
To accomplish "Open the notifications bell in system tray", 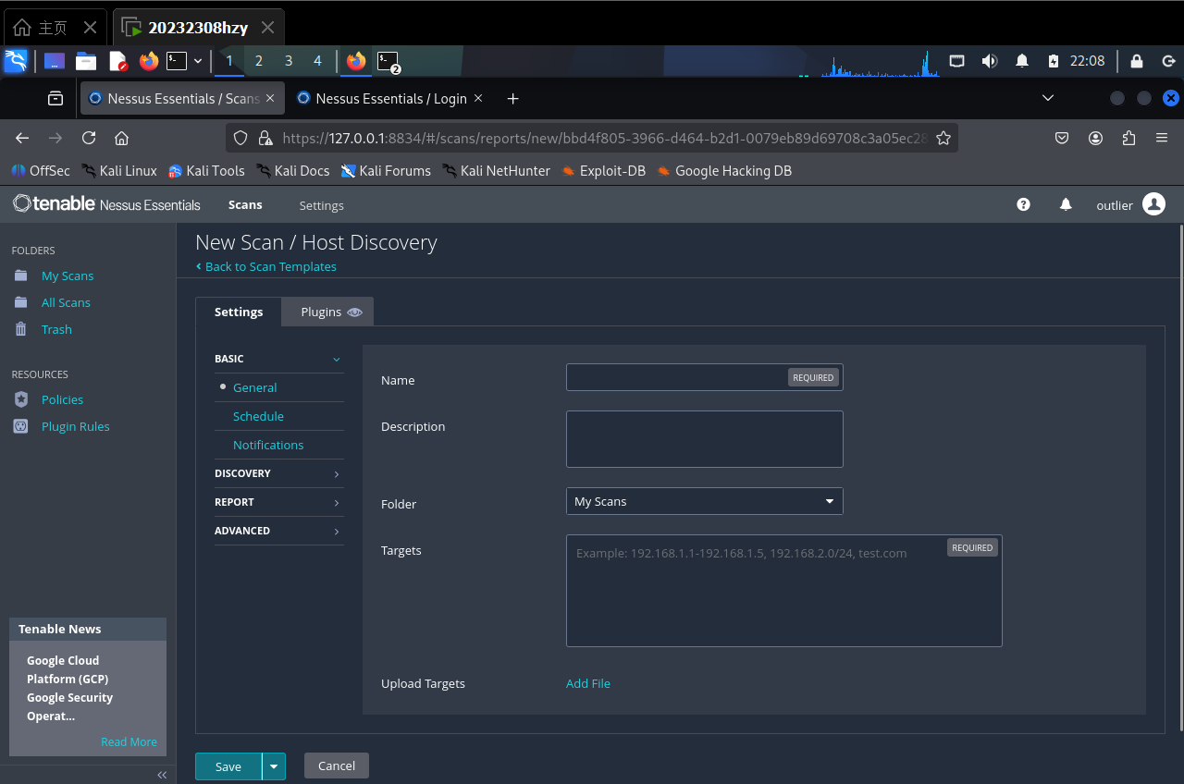I will pos(1022,61).
